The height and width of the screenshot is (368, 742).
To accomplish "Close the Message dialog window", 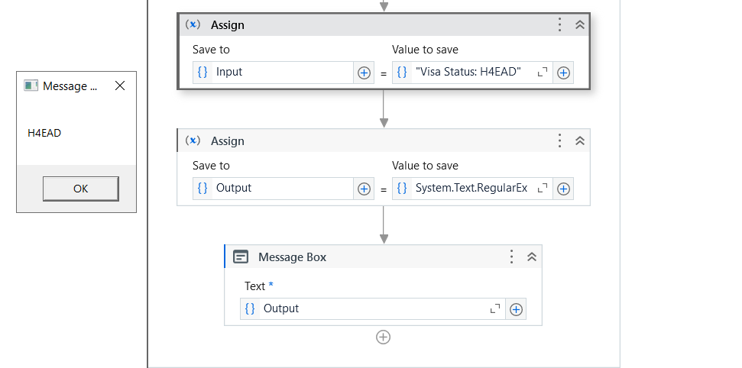I will pyautogui.click(x=120, y=86).
